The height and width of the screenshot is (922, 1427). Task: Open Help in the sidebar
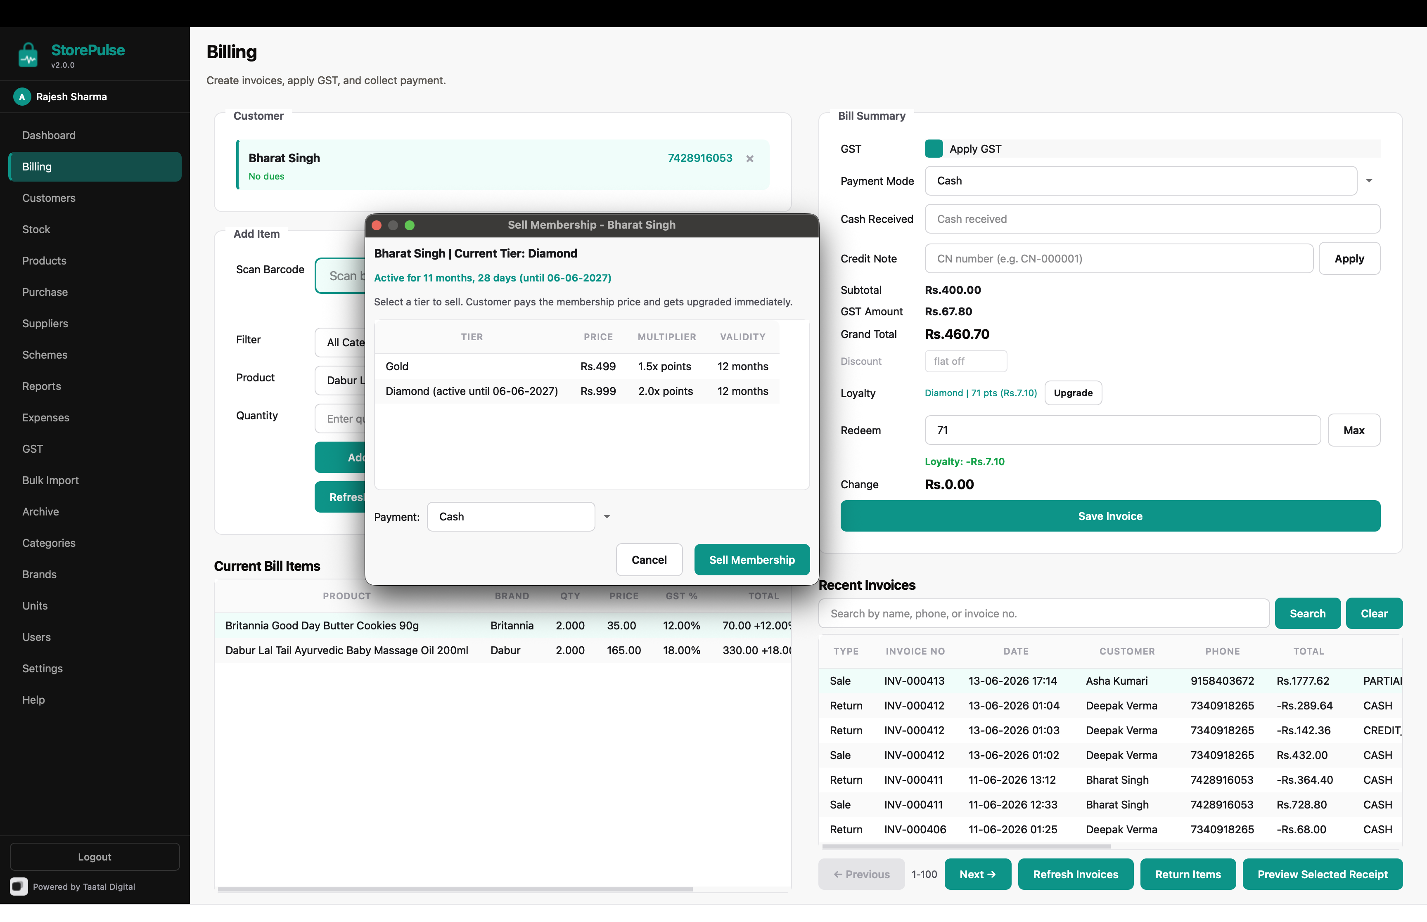click(x=95, y=700)
